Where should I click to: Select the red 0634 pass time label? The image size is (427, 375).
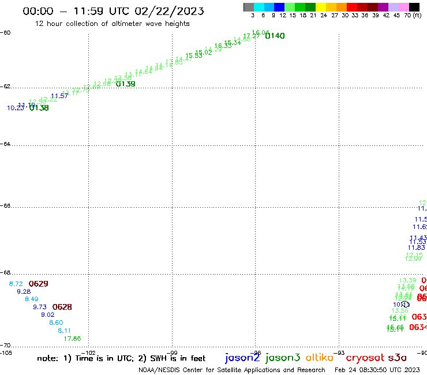click(x=418, y=327)
